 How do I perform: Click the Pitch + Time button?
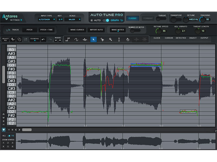click(x=46, y=30)
